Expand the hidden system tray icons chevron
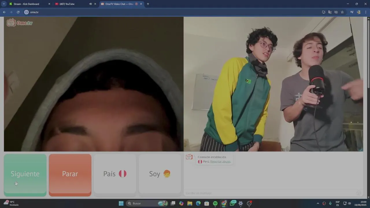 318,203
